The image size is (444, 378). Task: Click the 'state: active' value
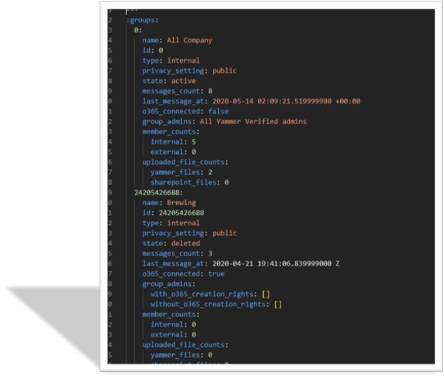pyautogui.click(x=183, y=81)
